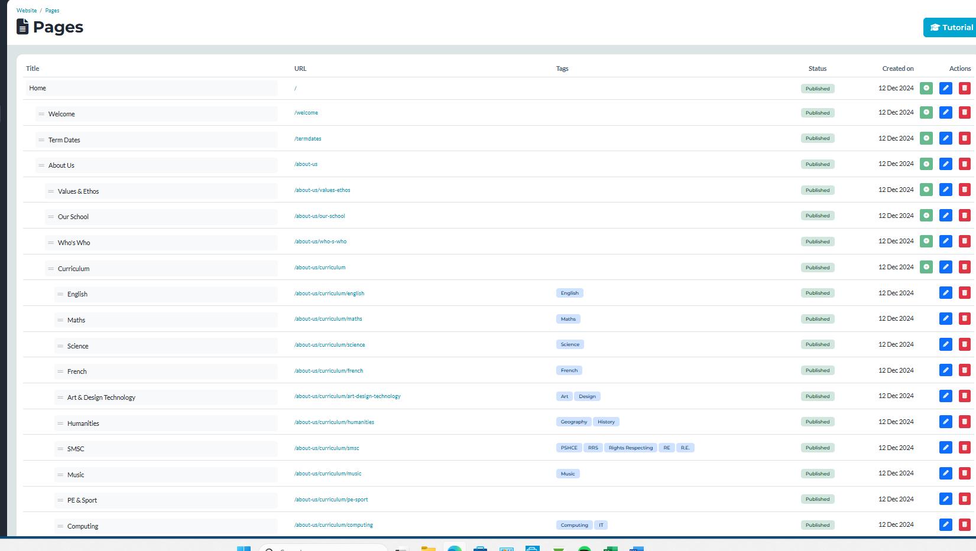976x551 pixels.
Task: Click the PE & Sport title field
Action: pos(166,500)
